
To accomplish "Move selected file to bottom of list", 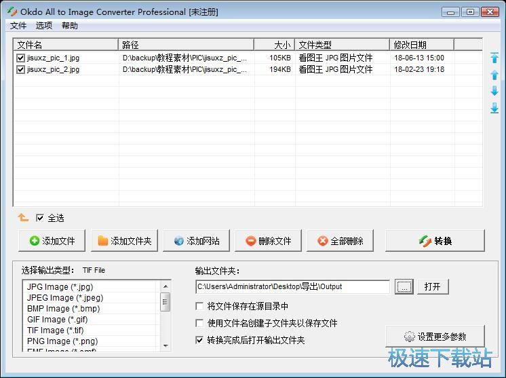I will point(494,108).
